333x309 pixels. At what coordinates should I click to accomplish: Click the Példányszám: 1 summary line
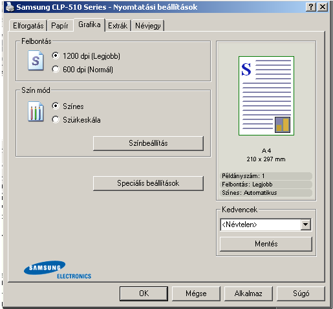point(266,176)
